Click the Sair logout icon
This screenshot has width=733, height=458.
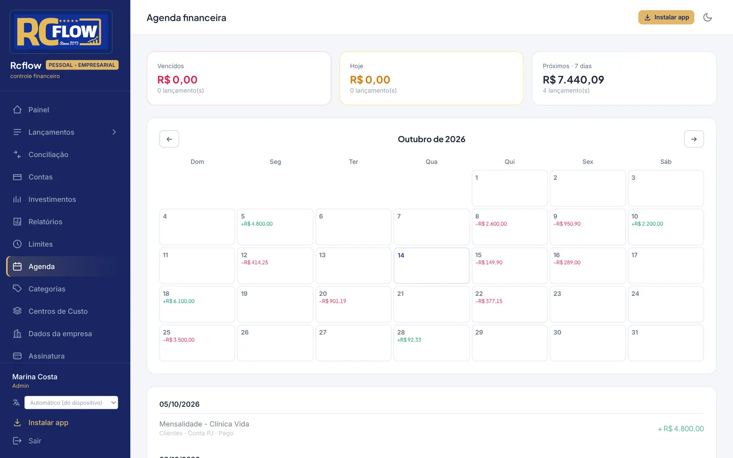click(17, 441)
